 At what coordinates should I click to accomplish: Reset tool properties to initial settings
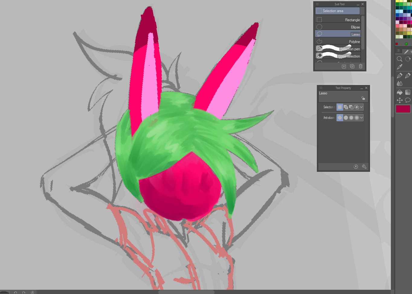click(356, 167)
